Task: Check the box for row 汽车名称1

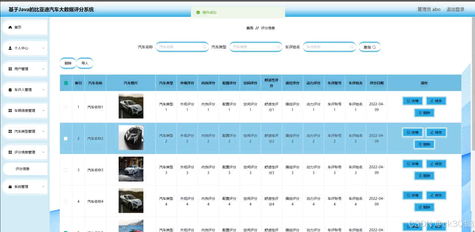Action: [x=66, y=107]
